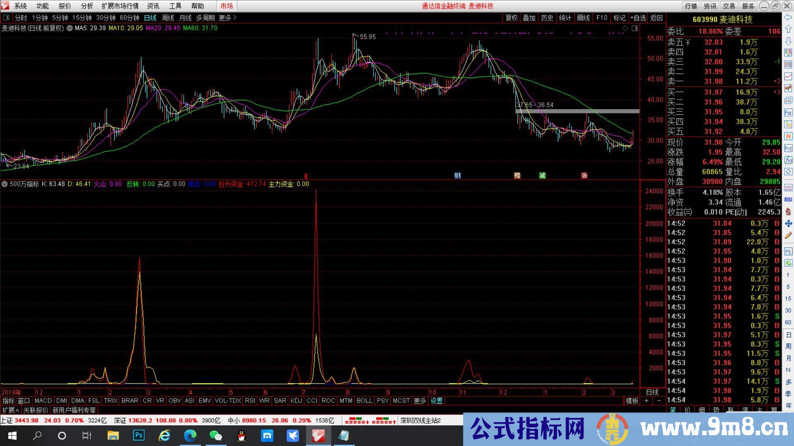Open File Explorer from the taskbar
794x446 pixels.
113,435
